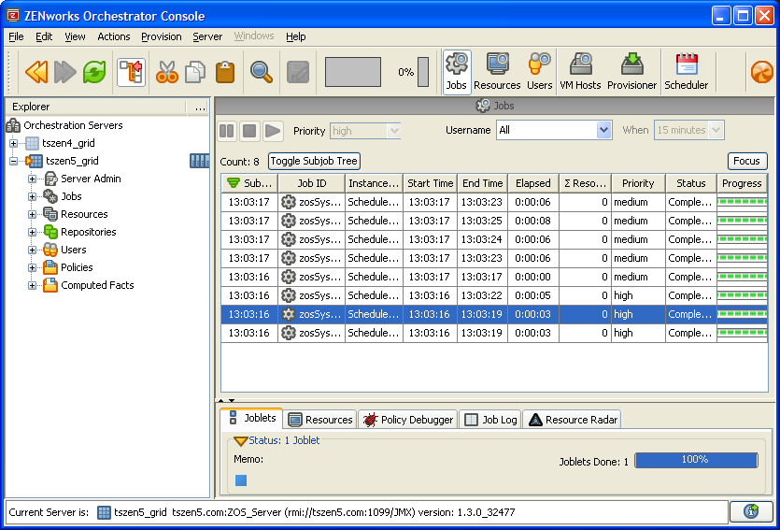Open the Resources monitor view in toolbar
This screenshot has height=530, width=780.
(497, 72)
